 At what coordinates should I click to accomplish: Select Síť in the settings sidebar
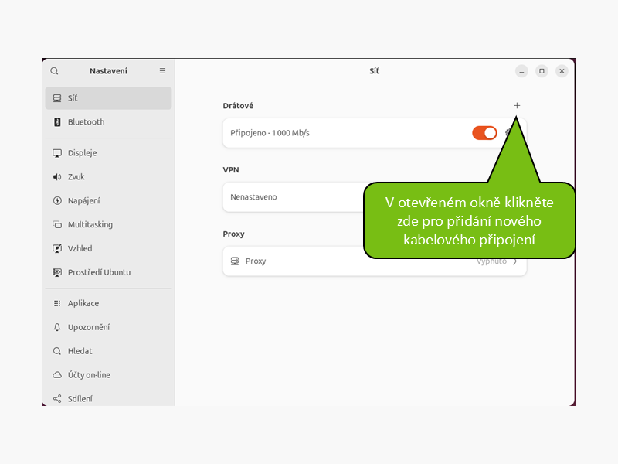(108, 98)
